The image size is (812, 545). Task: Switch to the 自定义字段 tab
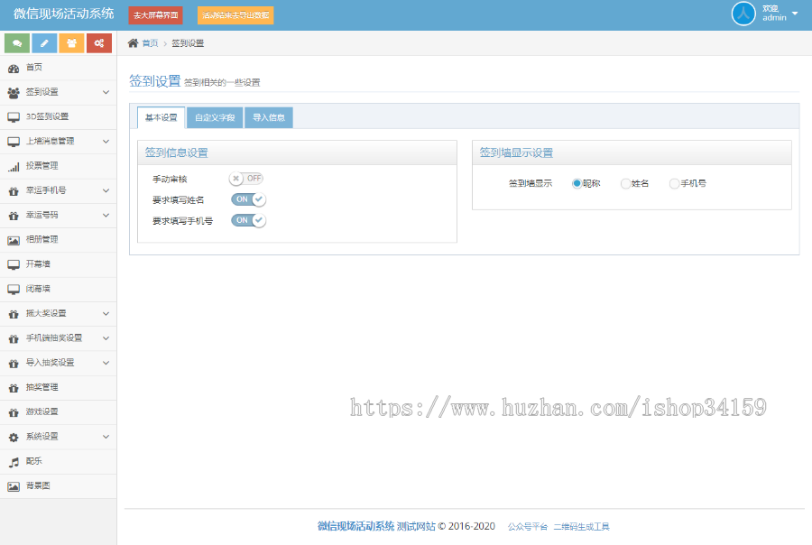215,117
